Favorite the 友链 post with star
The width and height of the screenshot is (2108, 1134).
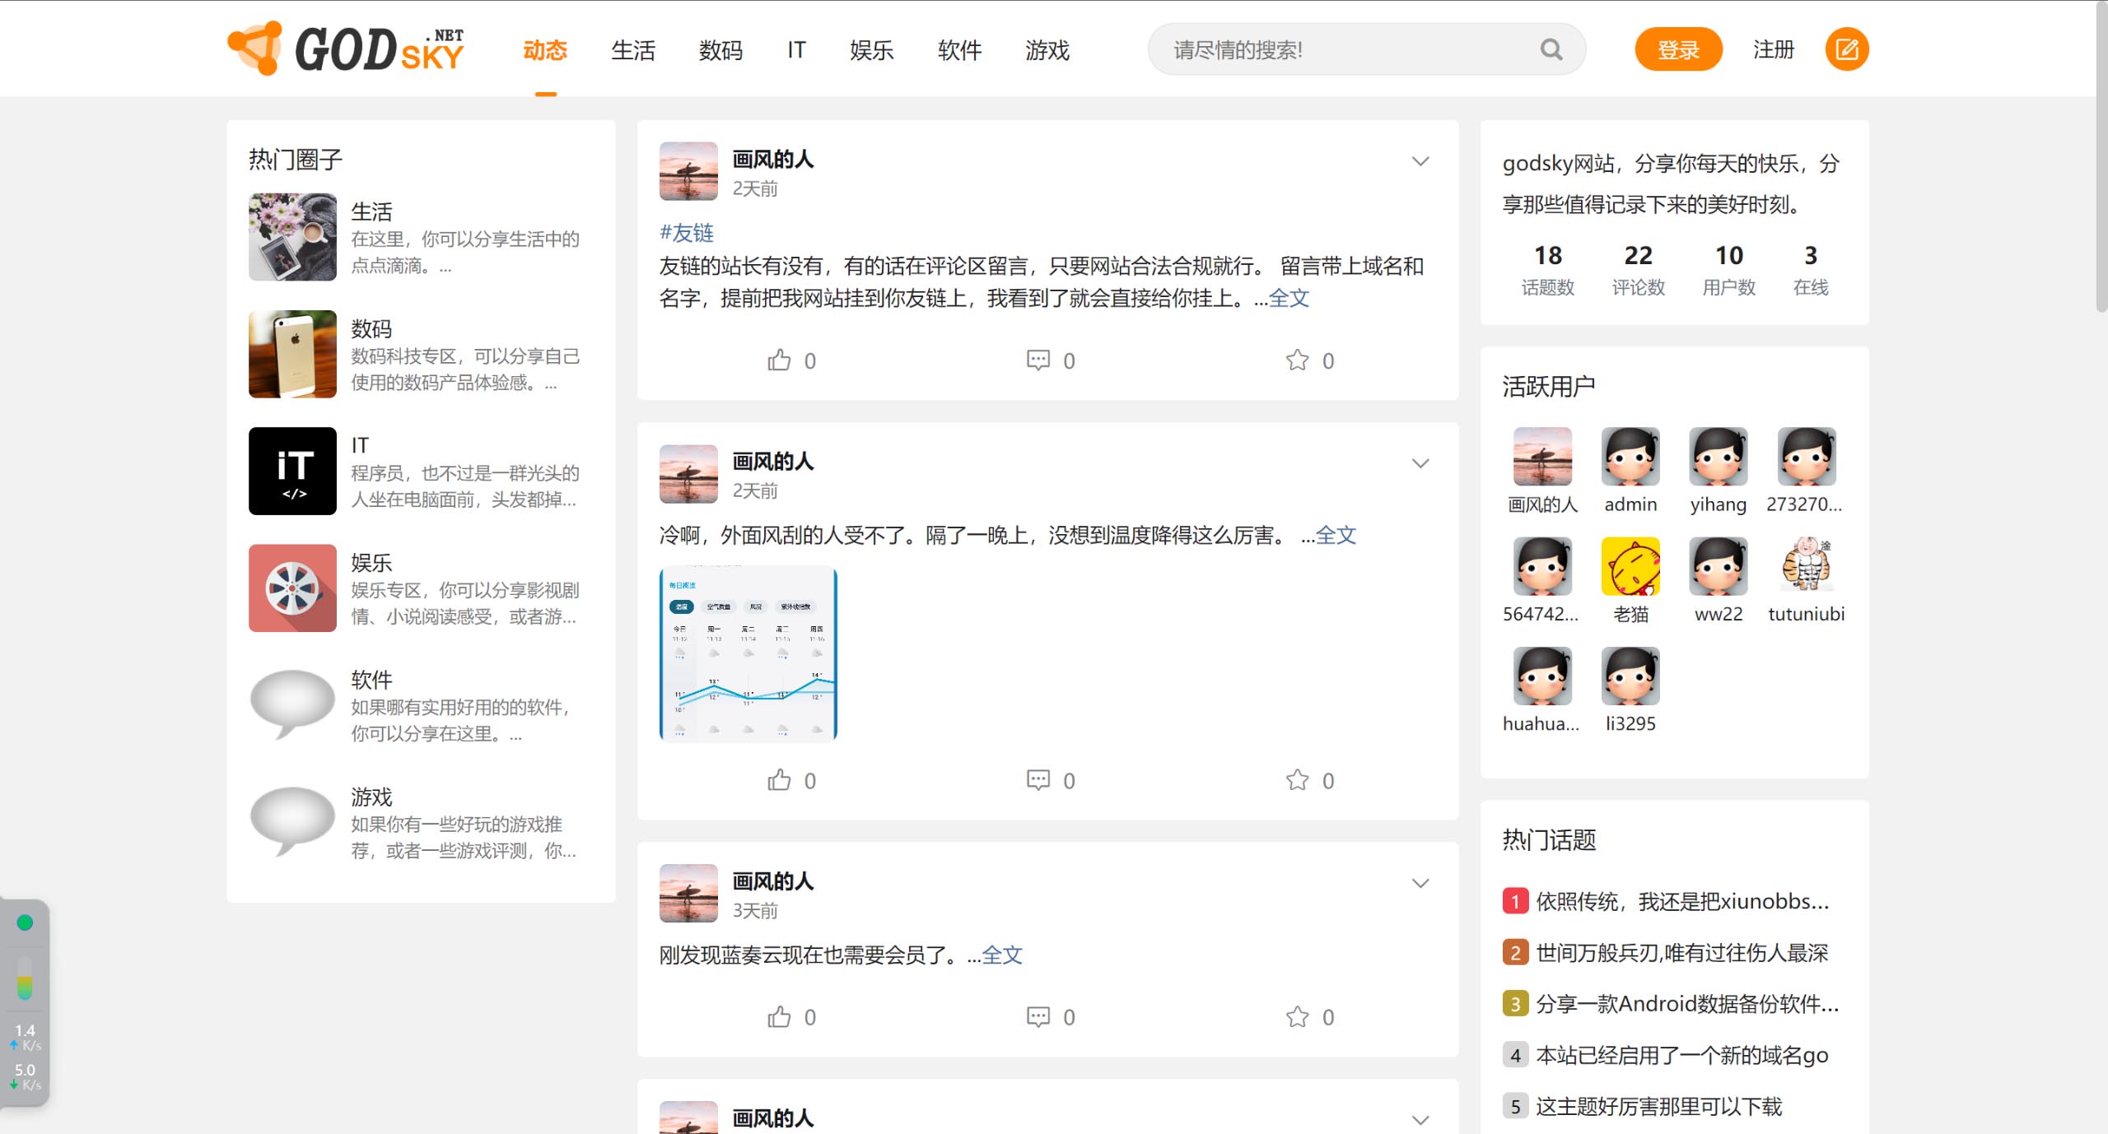[1297, 360]
